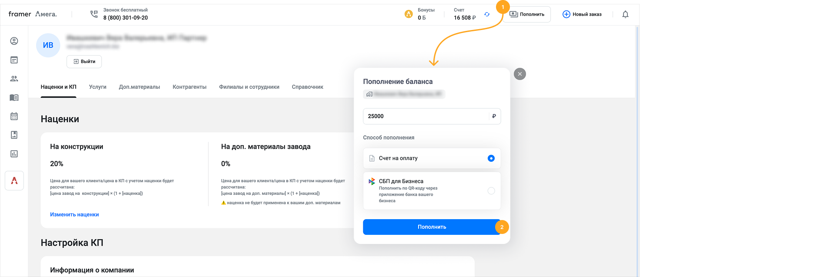Open the orders card icon in sidebar
The height and width of the screenshot is (277, 831).
coord(14,60)
